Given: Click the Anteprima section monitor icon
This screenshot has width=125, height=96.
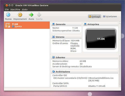Looking at the screenshot, I should 85,24.
